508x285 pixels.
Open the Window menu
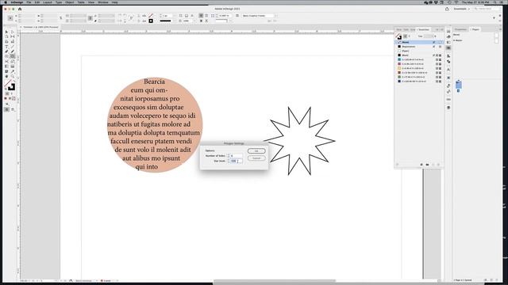(x=103, y=2)
